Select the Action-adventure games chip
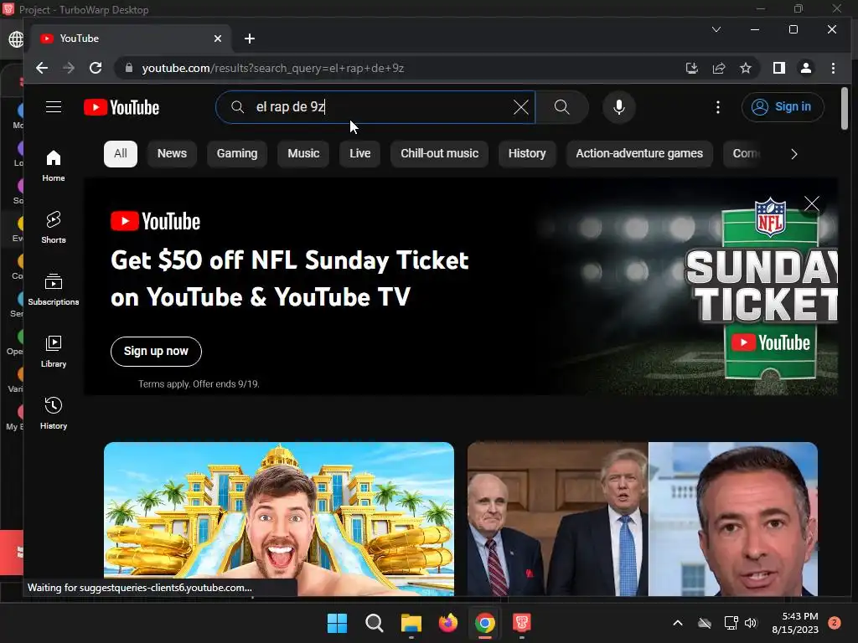Viewport: 858px width, 643px height. (x=639, y=154)
